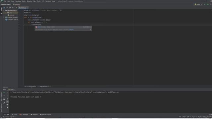The image size is (212, 119).
Task: Open the autocomplete popup options kebab
Action: coord(90,29)
